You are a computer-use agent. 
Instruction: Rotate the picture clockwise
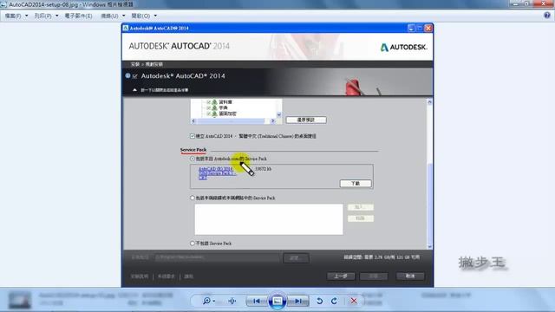pos(334,301)
